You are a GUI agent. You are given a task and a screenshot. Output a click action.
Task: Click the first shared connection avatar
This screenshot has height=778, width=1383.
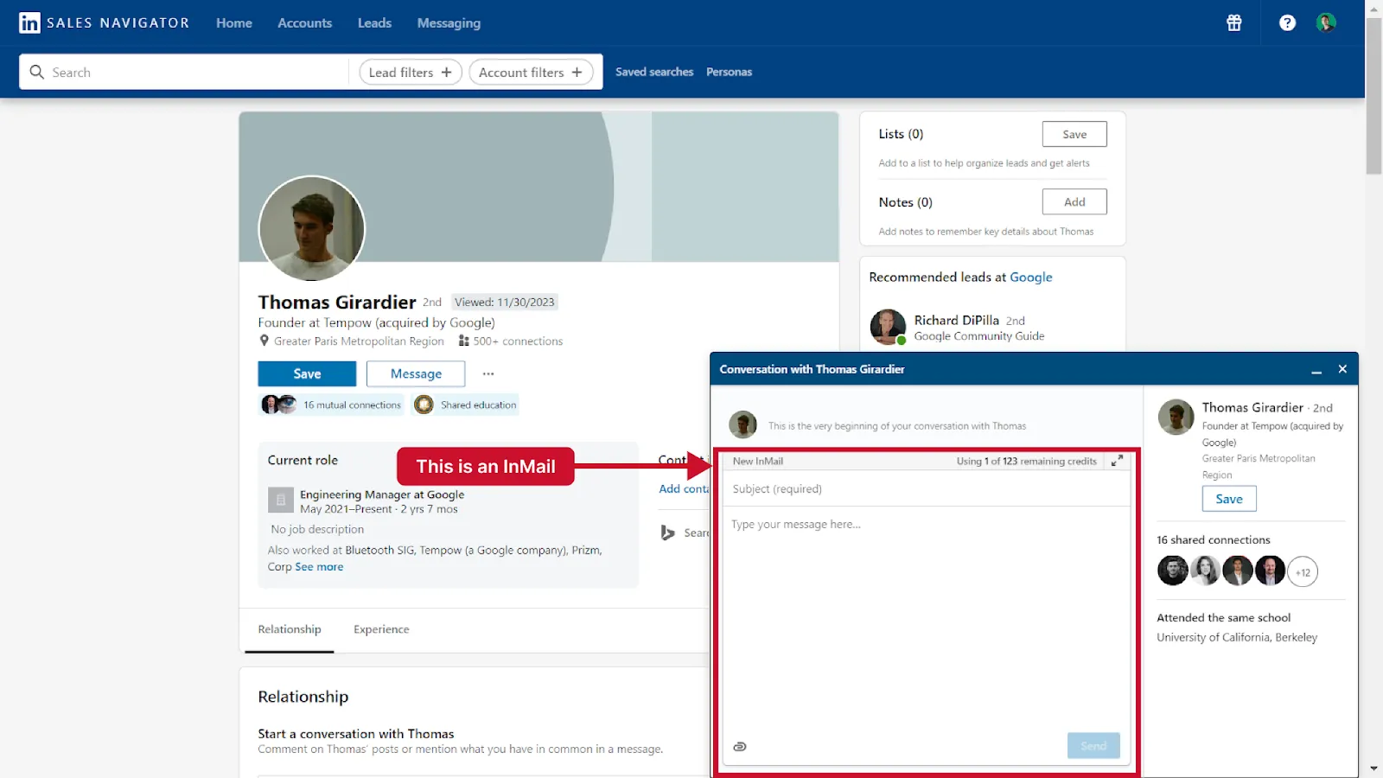pos(1173,571)
